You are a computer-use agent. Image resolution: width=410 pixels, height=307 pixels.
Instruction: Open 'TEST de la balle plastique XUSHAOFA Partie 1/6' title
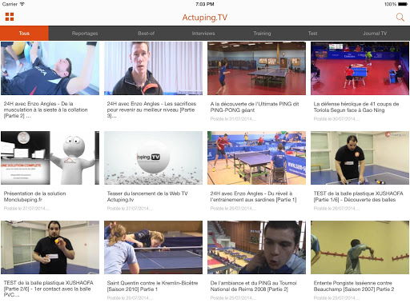coord(358,197)
